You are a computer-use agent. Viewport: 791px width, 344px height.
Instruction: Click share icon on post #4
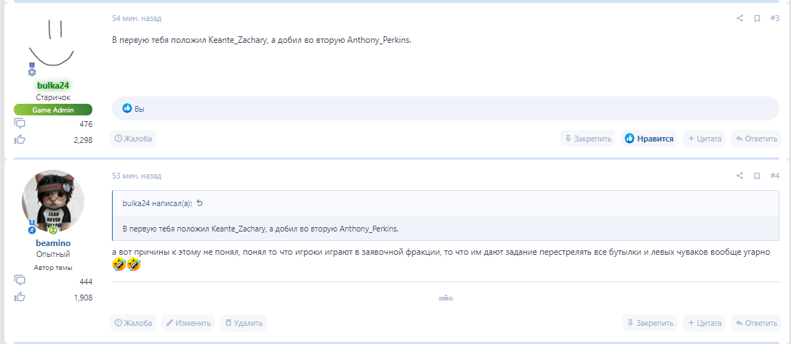point(740,176)
